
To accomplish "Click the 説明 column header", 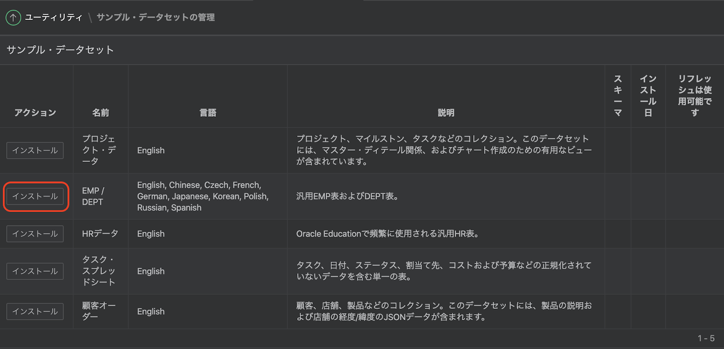I will tap(446, 113).
